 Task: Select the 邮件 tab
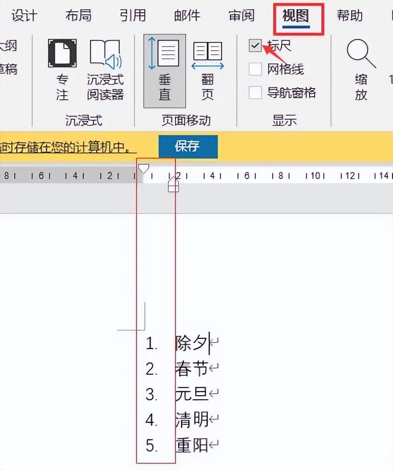pos(187,15)
